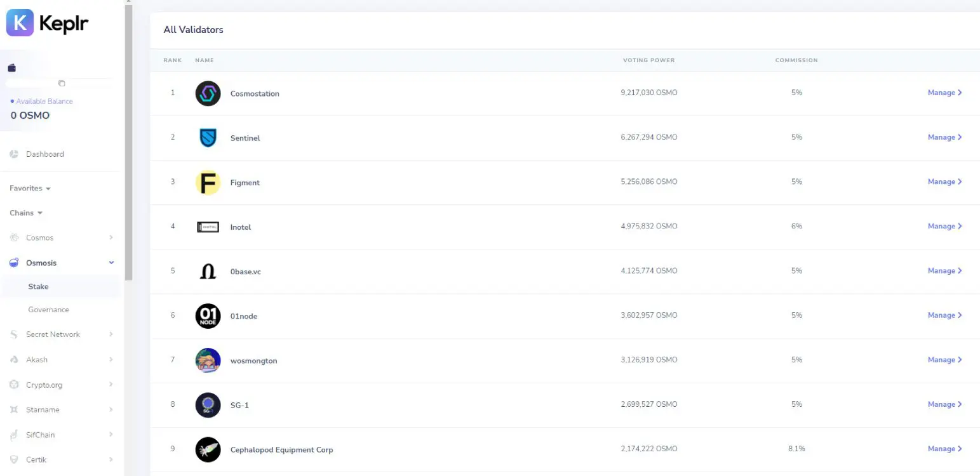Screen dimensions: 980x476
Task: Select Crypto.org in the chains list
Action: 44,385
